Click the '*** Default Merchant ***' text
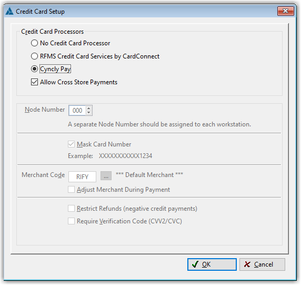Screen dimensions: 301x285 tap(149, 175)
